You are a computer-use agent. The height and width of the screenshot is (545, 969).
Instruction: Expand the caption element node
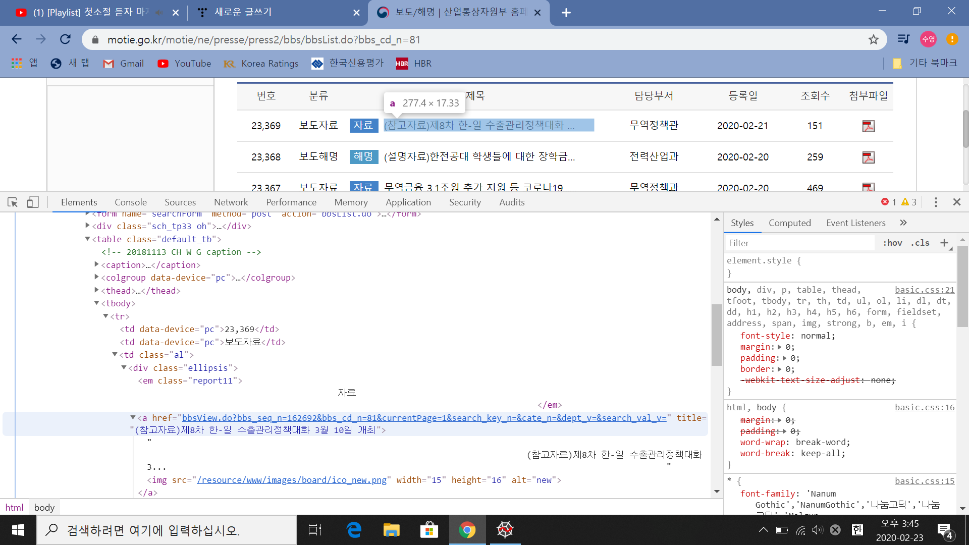coord(96,264)
